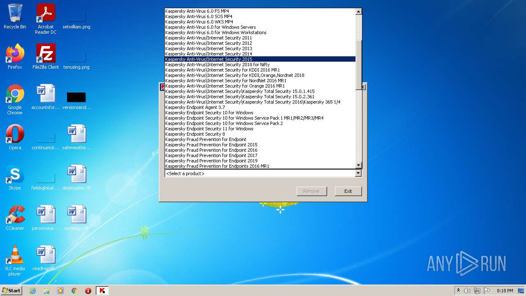
Task: Click the Action Center flag icon
Action: [x=487, y=291]
